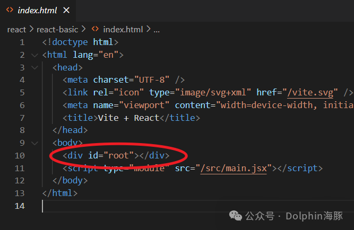
Task: Select the index.html tab title
Action: (37, 11)
